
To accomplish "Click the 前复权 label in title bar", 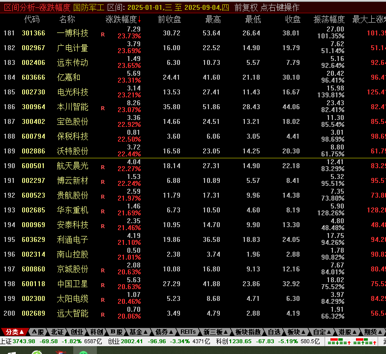I will pos(246,8).
